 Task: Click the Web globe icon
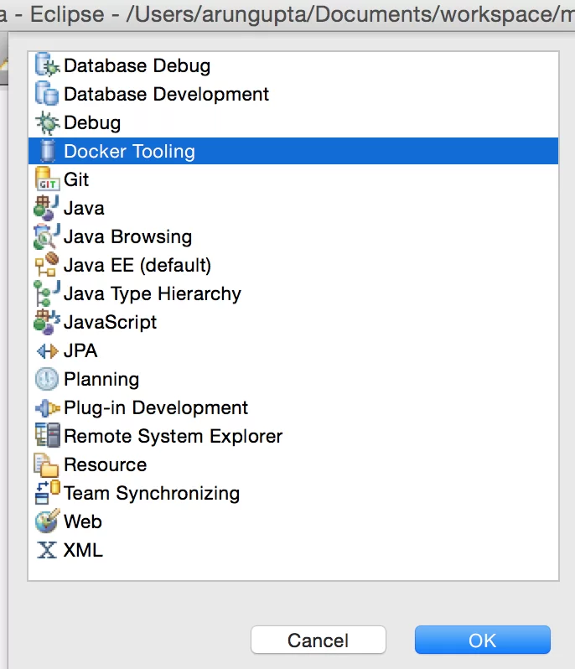coord(47,521)
